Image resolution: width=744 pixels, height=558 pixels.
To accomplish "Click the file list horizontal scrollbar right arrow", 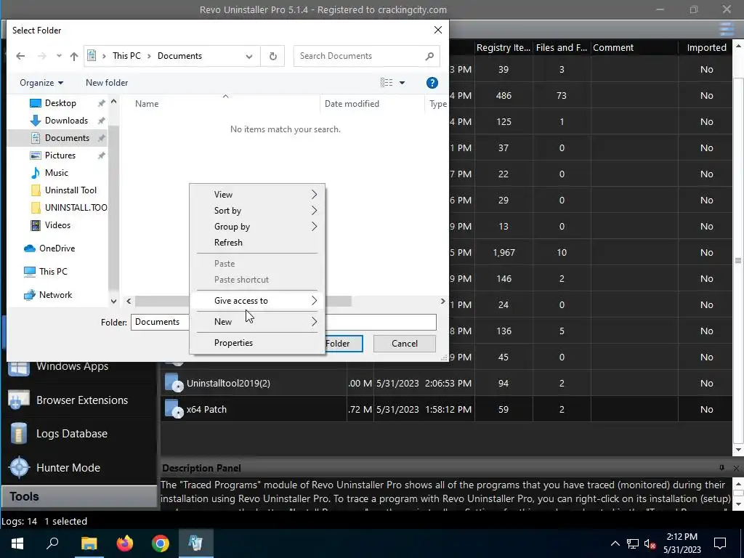I will click(x=442, y=301).
